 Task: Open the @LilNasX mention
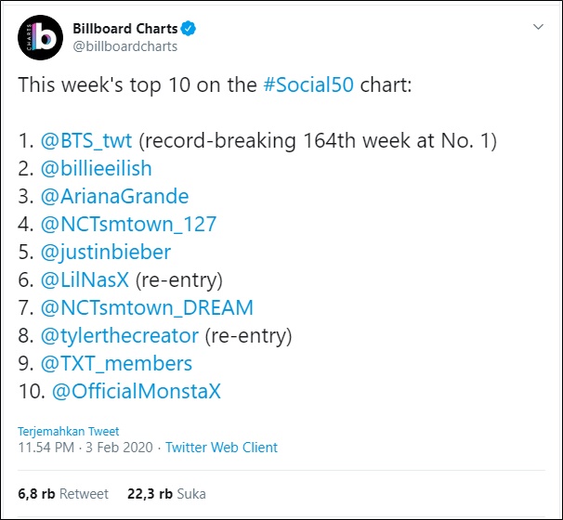(x=85, y=279)
